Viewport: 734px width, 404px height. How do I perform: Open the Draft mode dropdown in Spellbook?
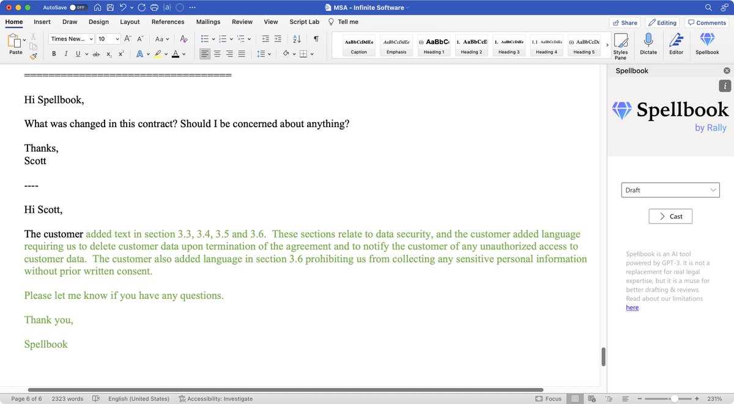tap(670, 190)
